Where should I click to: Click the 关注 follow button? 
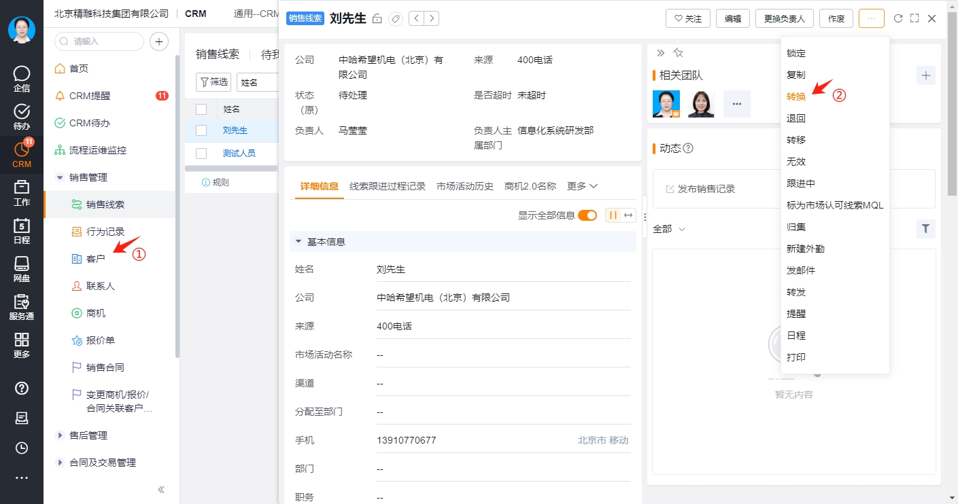tap(687, 18)
